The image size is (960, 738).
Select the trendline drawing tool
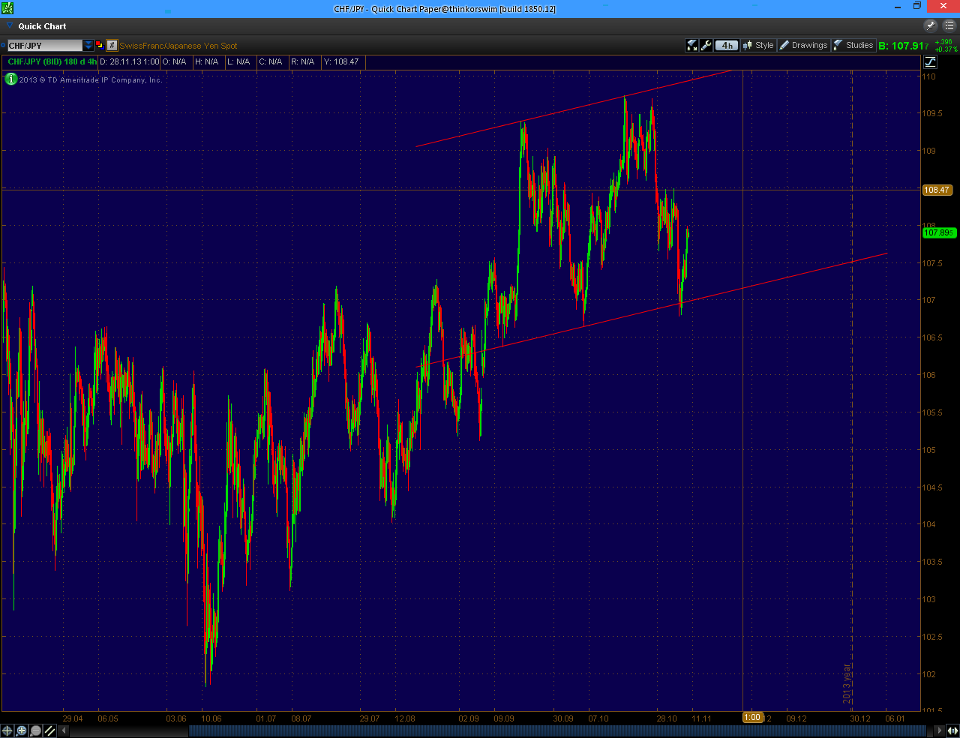[50, 730]
